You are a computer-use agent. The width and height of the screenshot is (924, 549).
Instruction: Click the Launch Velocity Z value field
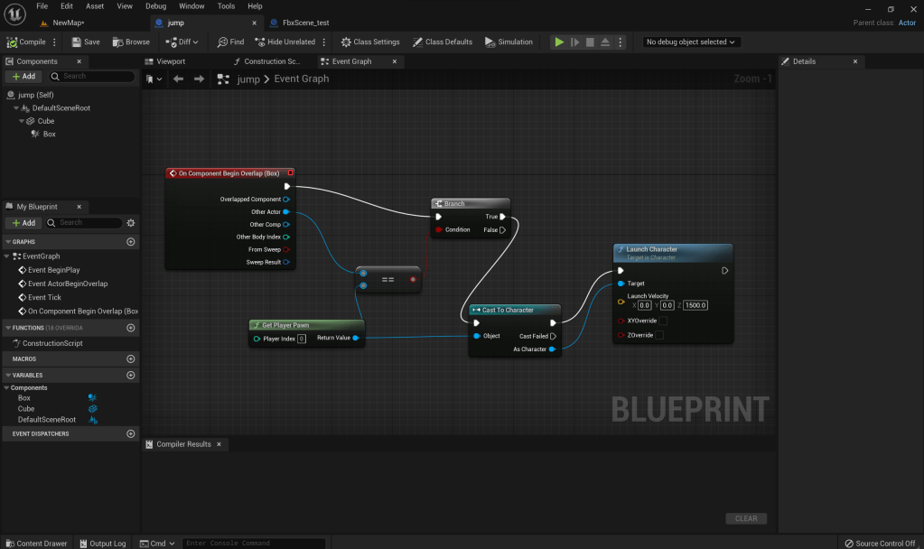(x=695, y=305)
